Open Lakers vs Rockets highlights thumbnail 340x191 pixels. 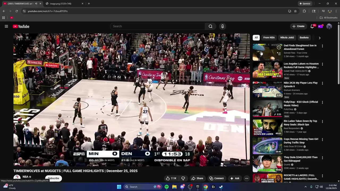(267, 70)
